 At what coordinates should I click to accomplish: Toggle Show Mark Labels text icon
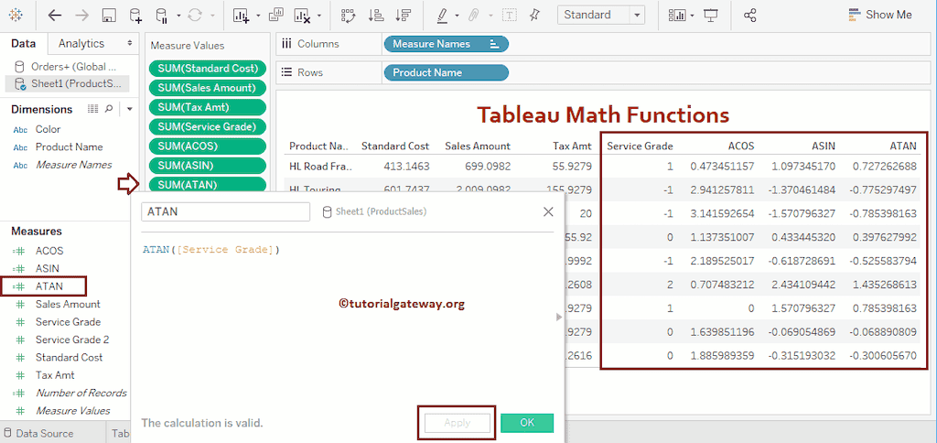click(509, 16)
